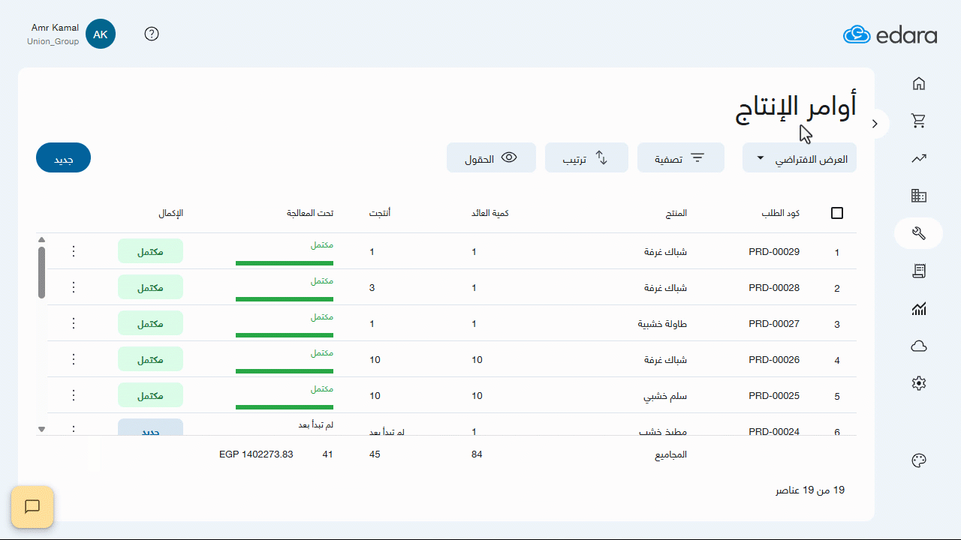This screenshot has width=961, height=540.
Task: Open the تصفية filter button
Action: (x=681, y=157)
